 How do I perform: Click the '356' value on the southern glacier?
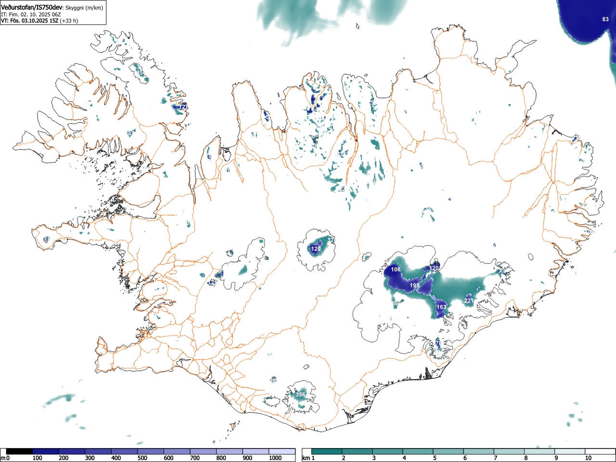(x=300, y=395)
